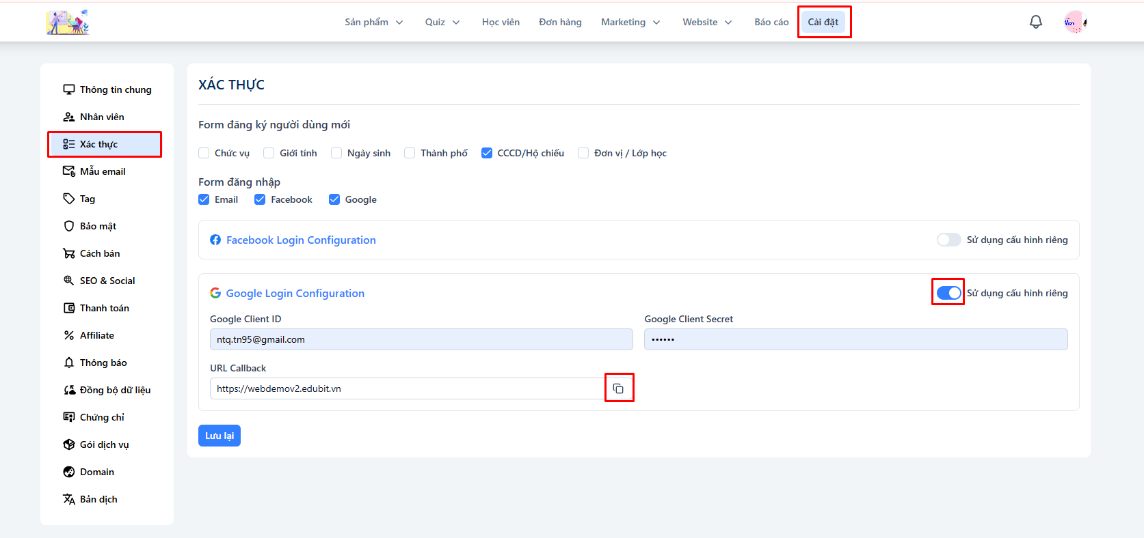Image resolution: width=1144 pixels, height=538 pixels.
Task: Expand the Marketing dropdown menu
Action: [630, 22]
